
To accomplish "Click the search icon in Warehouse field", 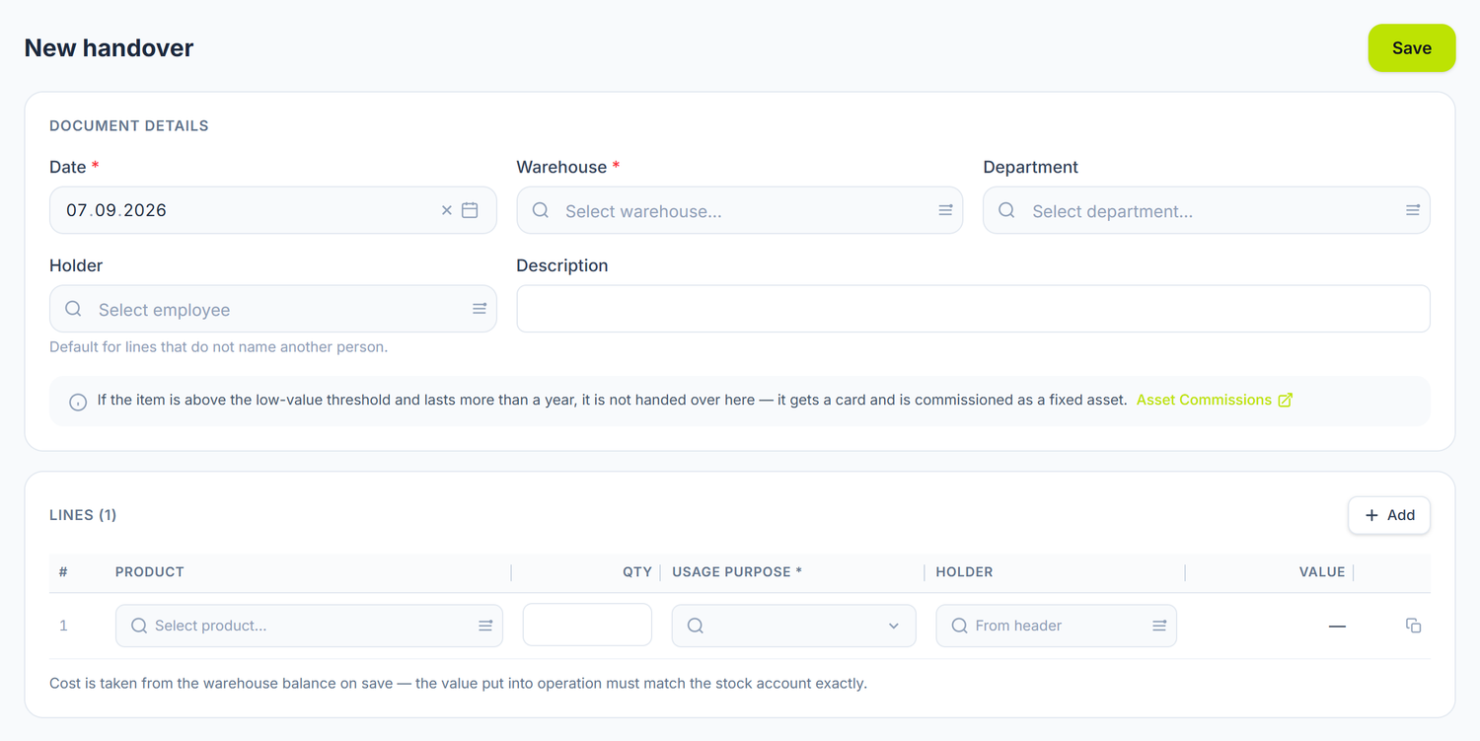I will click(541, 210).
